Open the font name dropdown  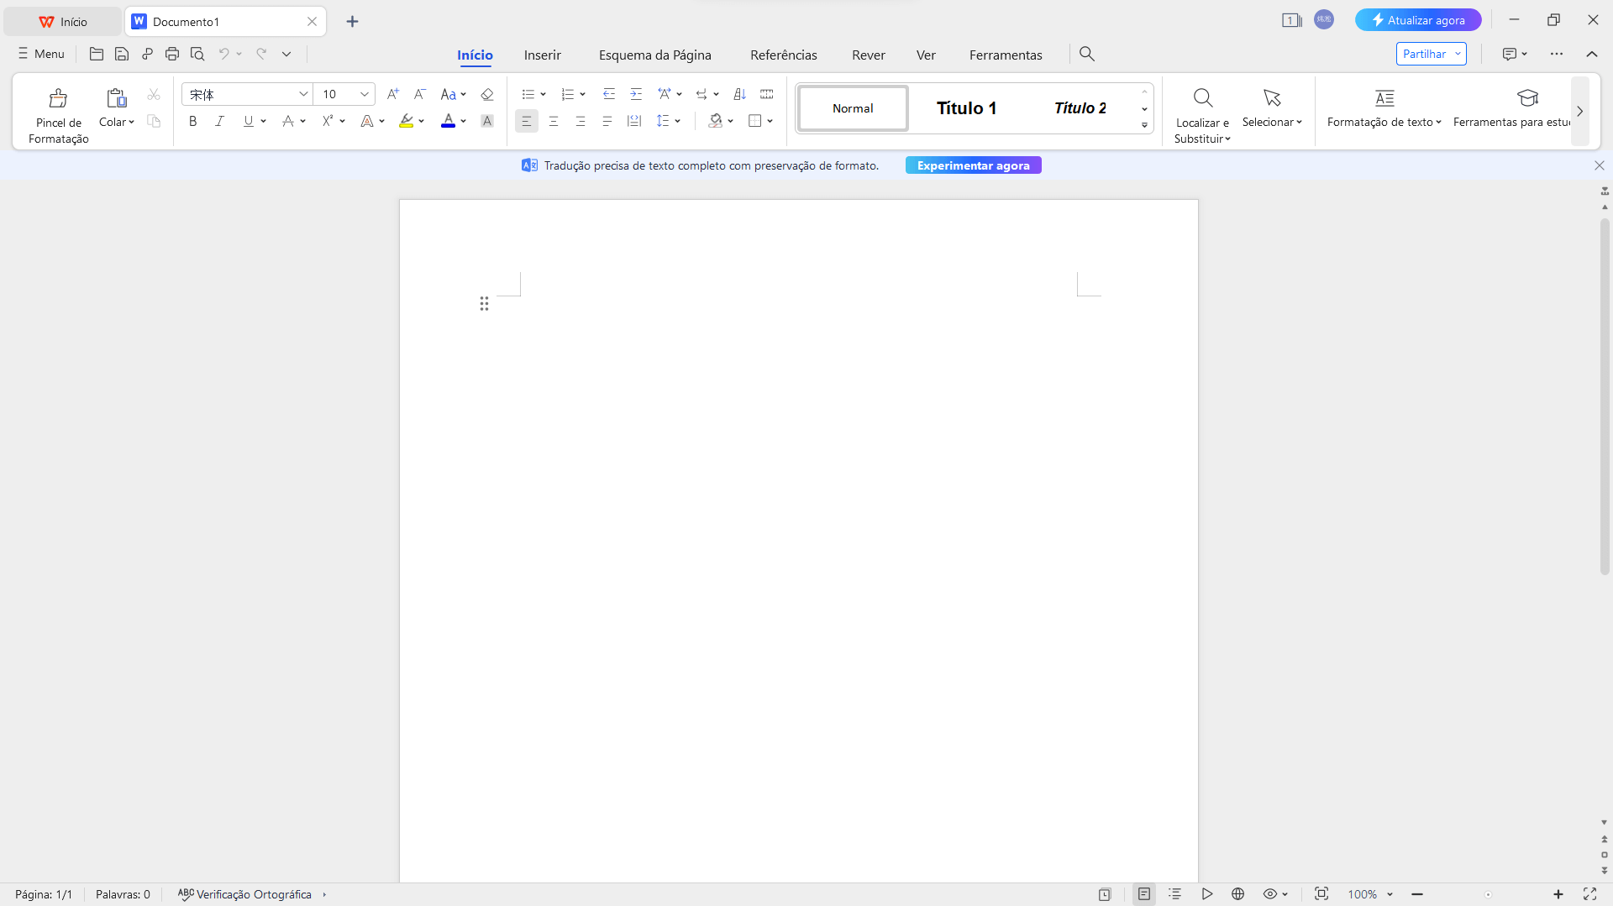pos(303,94)
